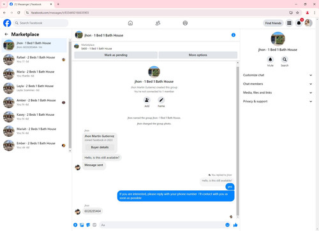Open the account profile picture menu
This screenshot has height=231, width=319.
[x=308, y=23]
